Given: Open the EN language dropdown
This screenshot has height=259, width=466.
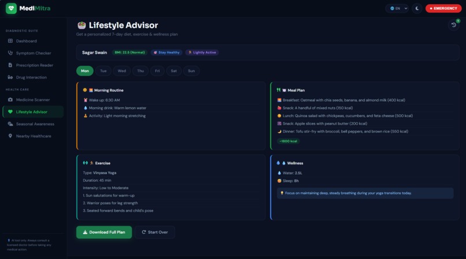Looking at the screenshot, I should [397, 8].
